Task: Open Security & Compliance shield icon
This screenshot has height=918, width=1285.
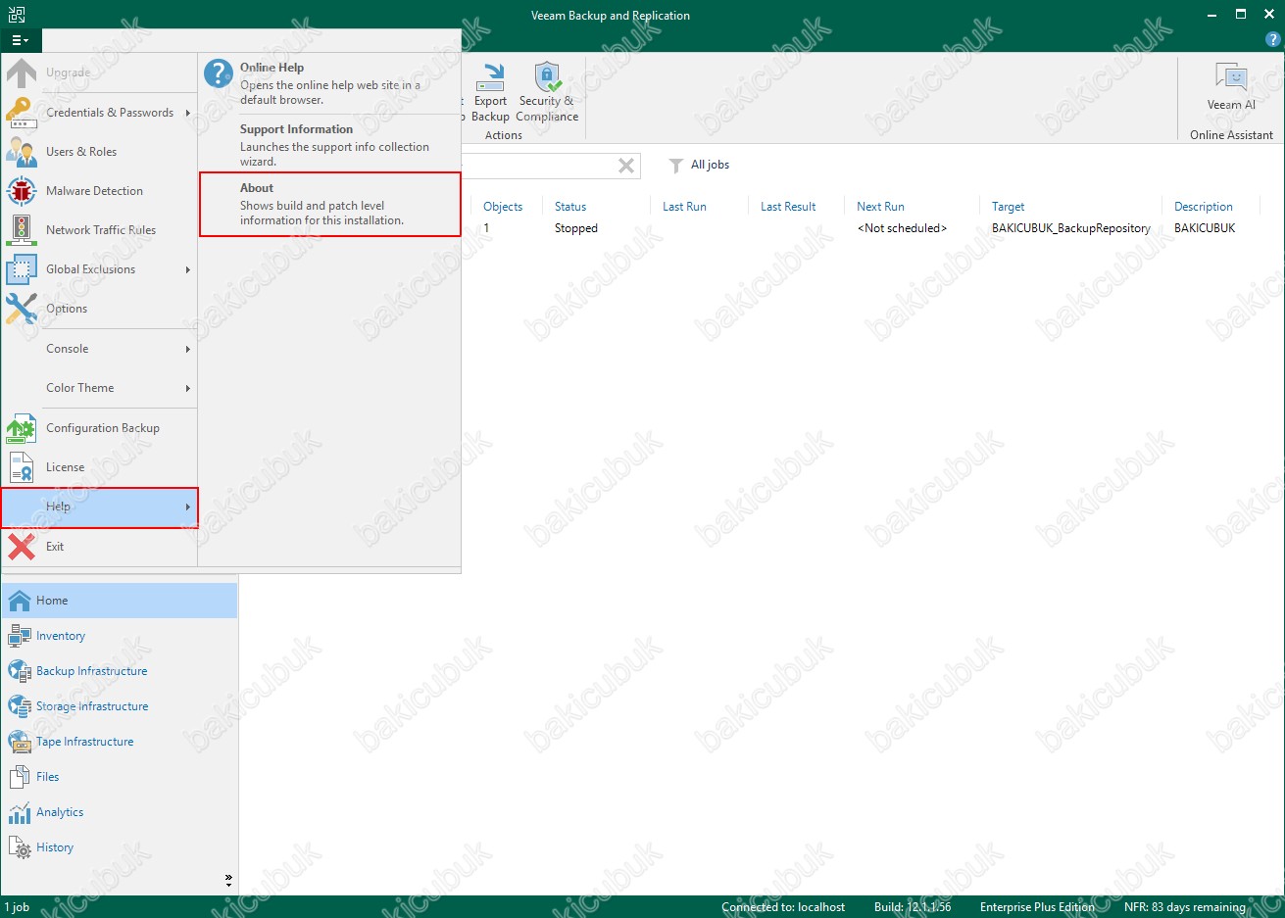Action: tap(547, 77)
